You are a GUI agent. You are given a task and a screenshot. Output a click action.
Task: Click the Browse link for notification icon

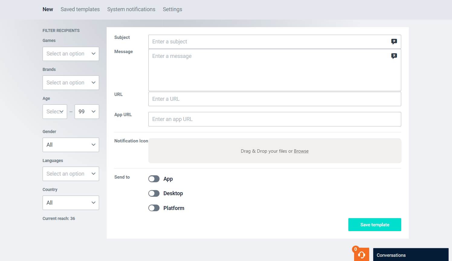tap(301, 151)
